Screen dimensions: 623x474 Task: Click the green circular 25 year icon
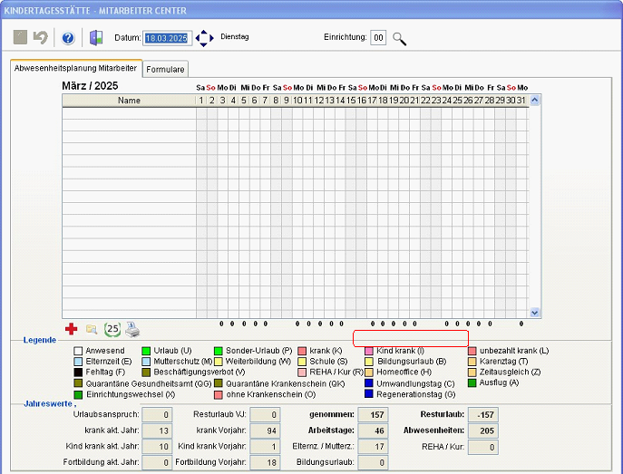tap(112, 329)
